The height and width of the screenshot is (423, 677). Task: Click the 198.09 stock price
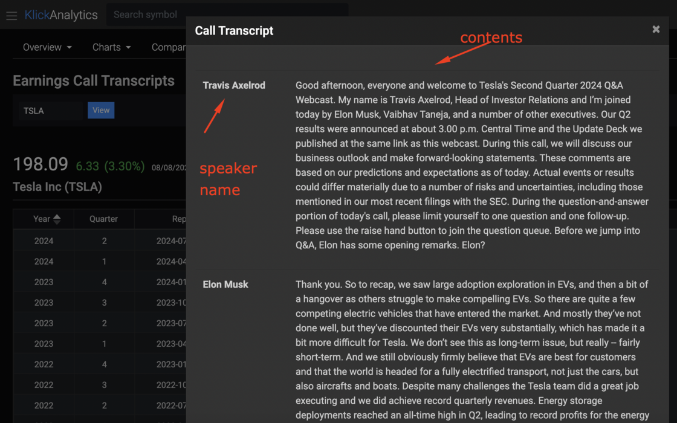click(40, 164)
